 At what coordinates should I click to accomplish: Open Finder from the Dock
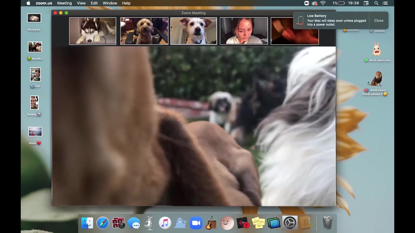(87, 223)
